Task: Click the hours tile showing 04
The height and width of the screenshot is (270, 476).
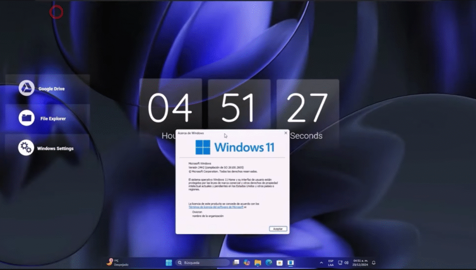Action: click(170, 108)
